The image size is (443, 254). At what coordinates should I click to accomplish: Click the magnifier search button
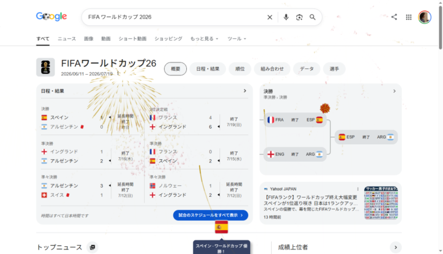[x=312, y=17]
